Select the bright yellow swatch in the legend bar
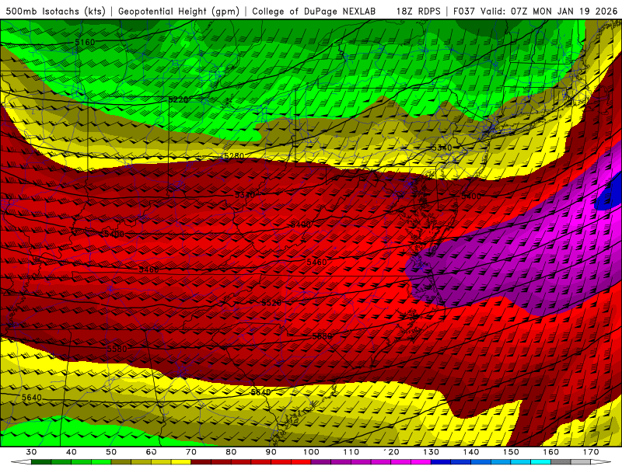The width and height of the screenshot is (622, 466). 181,462
